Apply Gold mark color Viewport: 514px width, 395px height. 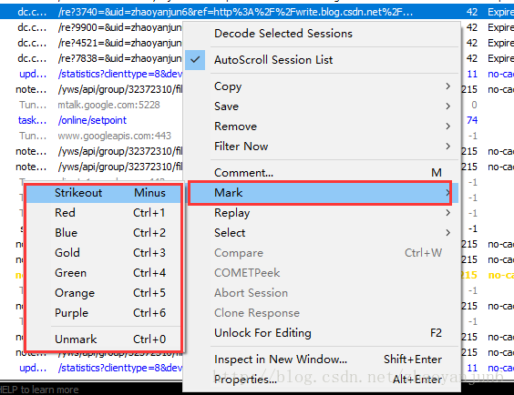[x=104, y=253]
